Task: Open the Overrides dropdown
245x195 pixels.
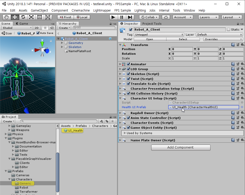Action: click(223, 39)
